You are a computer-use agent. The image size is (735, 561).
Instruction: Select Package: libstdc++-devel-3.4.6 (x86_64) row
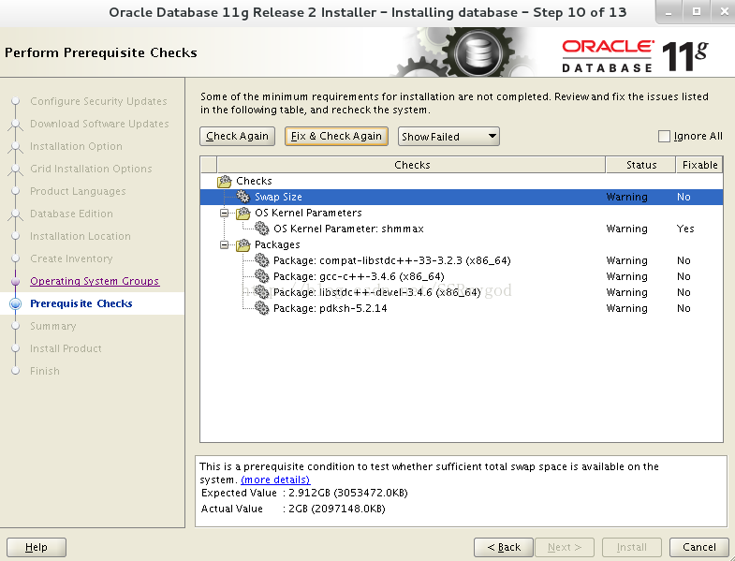(x=462, y=293)
